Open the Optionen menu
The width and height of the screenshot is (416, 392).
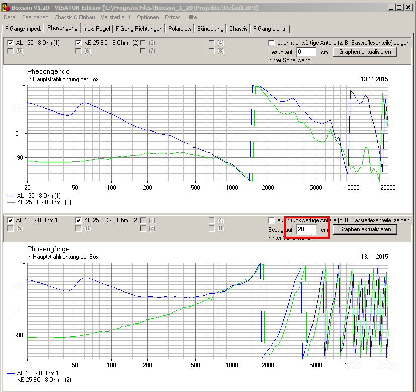[148, 17]
